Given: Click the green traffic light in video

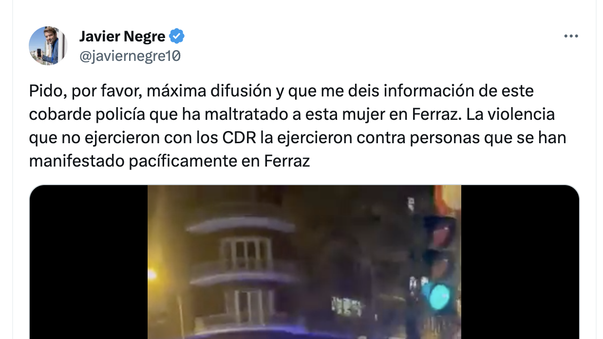Looking at the screenshot, I should 439,295.
